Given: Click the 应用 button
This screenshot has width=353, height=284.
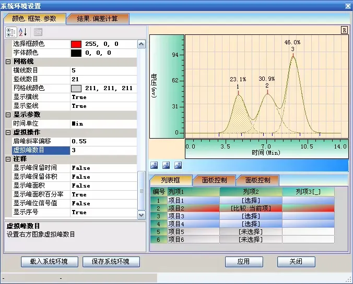Looking at the screenshot, I should click(244, 262).
